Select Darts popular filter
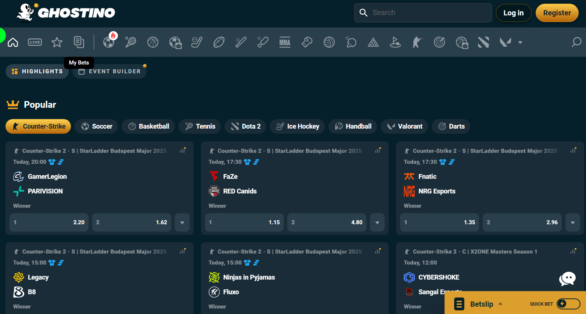The height and width of the screenshot is (314, 586). pyautogui.click(x=451, y=126)
